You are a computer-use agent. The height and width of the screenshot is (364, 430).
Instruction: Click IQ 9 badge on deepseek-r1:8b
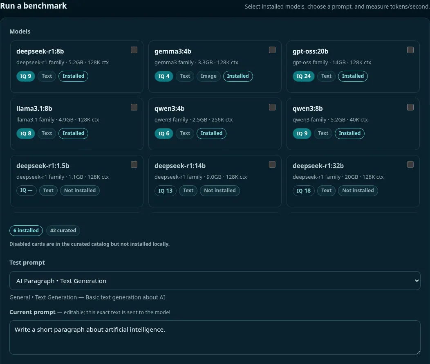point(26,76)
